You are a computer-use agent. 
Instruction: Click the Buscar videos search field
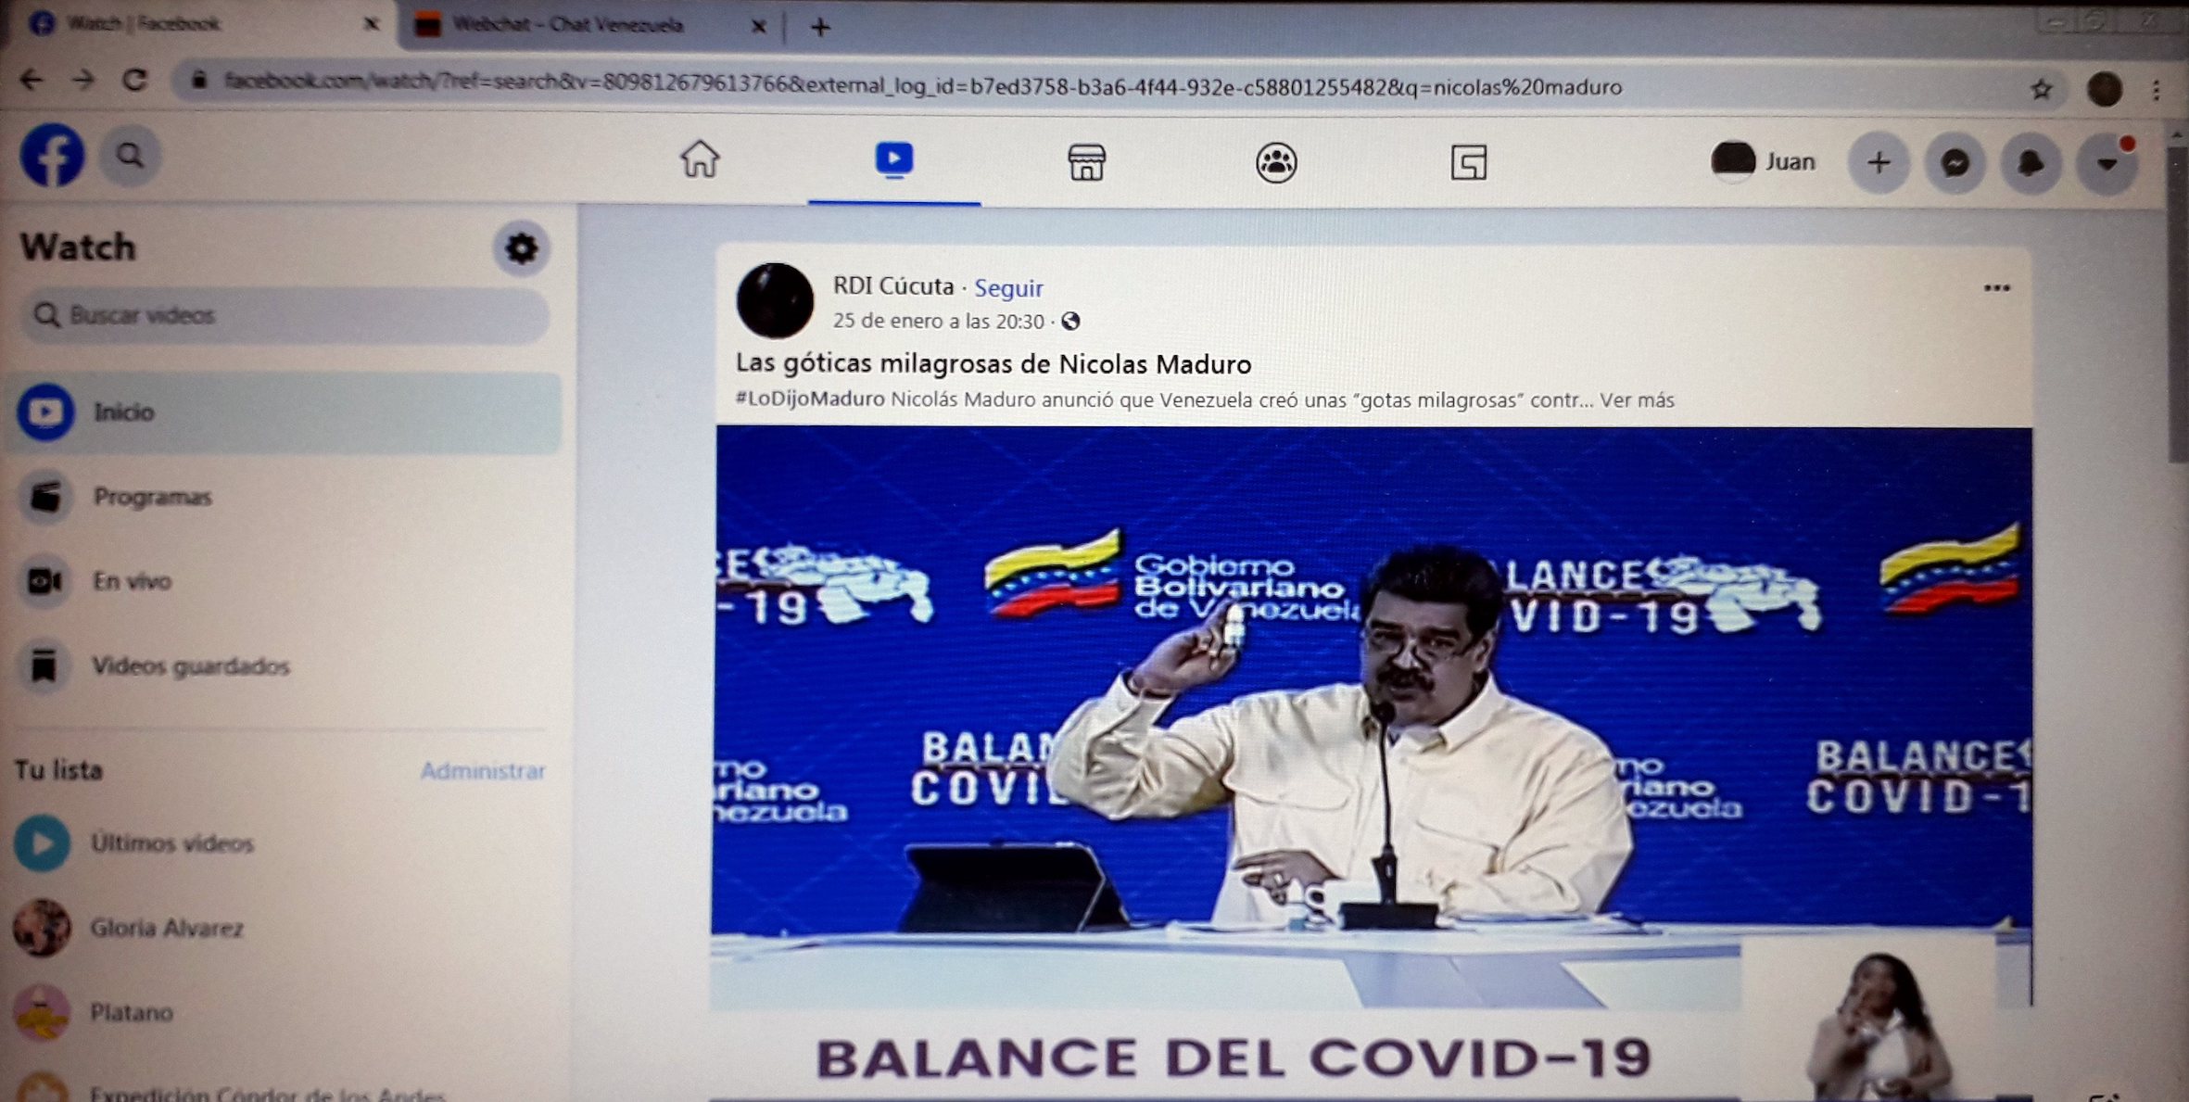[x=284, y=316]
